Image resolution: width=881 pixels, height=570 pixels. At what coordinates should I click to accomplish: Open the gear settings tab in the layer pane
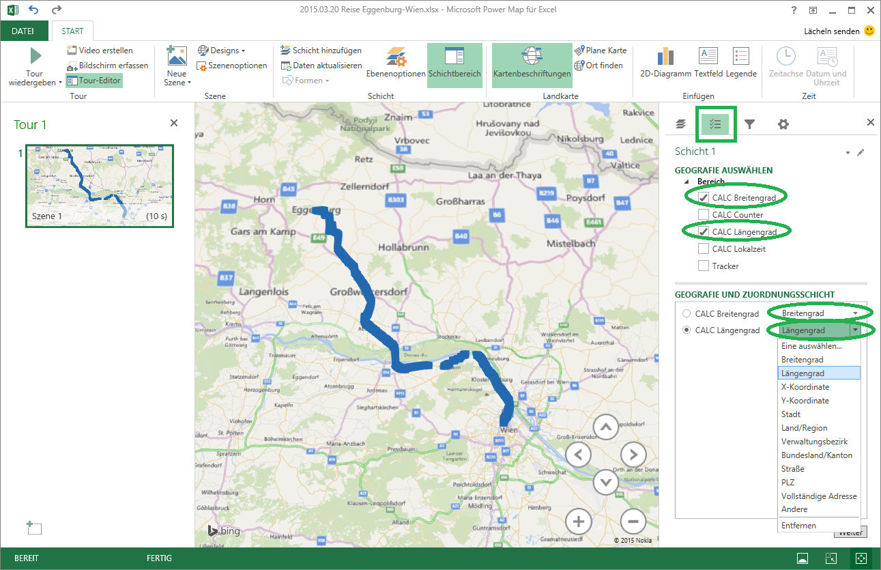click(x=783, y=124)
